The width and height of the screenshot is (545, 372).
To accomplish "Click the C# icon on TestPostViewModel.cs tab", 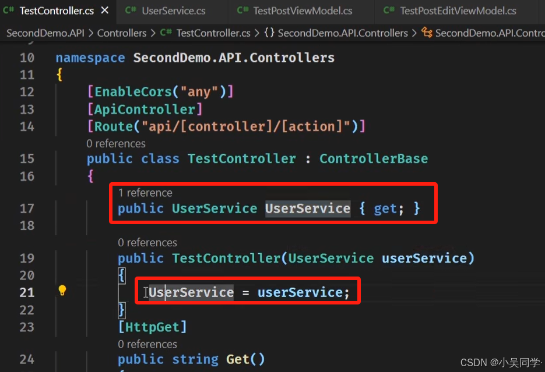I will click(242, 10).
